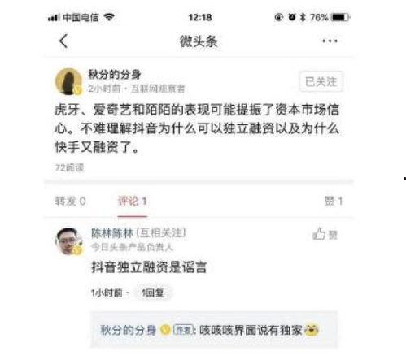
Task: Tap the Bluetooth status icon
Action: (303, 17)
